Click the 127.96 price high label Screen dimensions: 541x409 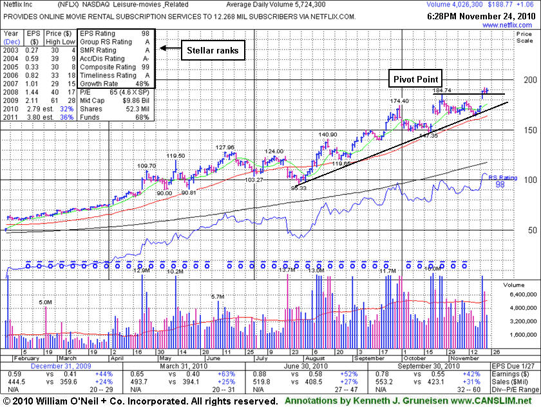click(225, 147)
